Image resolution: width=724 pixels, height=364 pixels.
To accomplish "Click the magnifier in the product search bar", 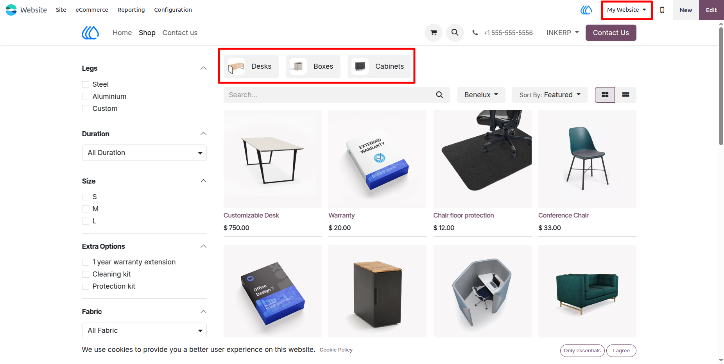I will [439, 95].
